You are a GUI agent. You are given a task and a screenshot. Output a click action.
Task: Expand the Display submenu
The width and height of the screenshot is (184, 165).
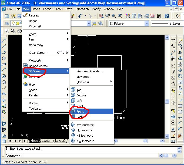click(x=46, y=103)
